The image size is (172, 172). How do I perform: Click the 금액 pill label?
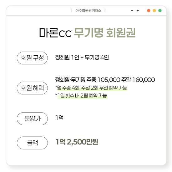point(32,143)
